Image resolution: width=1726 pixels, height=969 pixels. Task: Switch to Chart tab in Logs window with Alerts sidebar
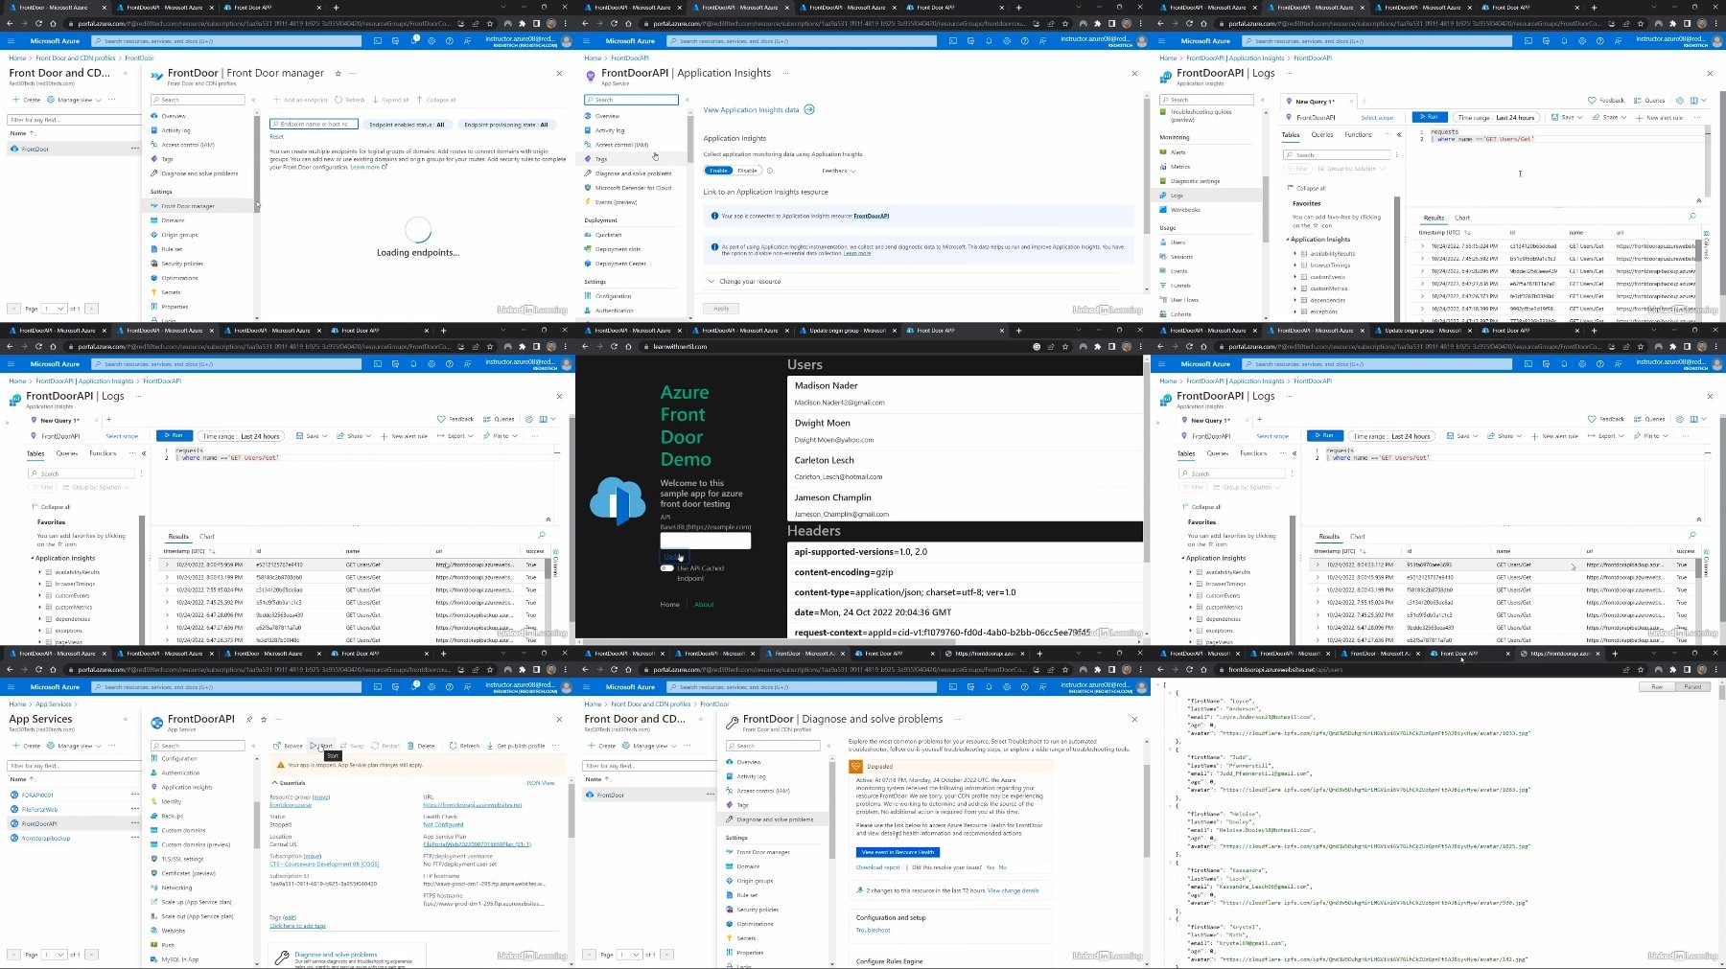pyautogui.click(x=1462, y=218)
